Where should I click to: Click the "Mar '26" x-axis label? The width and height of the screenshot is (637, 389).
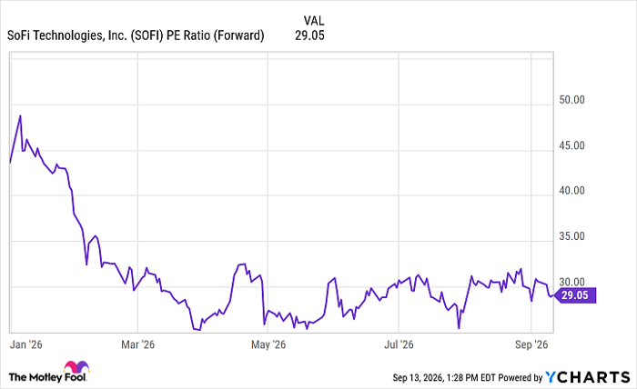pyautogui.click(x=137, y=344)
